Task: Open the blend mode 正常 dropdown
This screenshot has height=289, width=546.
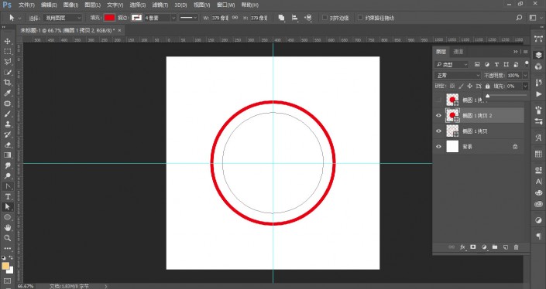Action: [x=458, y=76]
